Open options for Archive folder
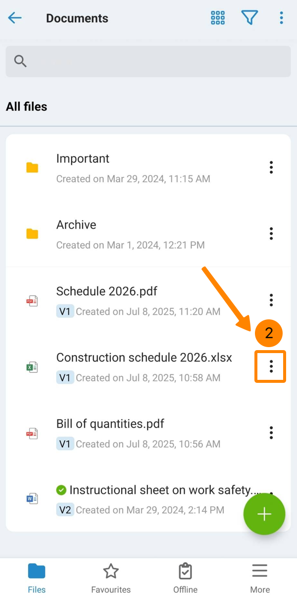297x605 pixels. [x=271, y=234]
